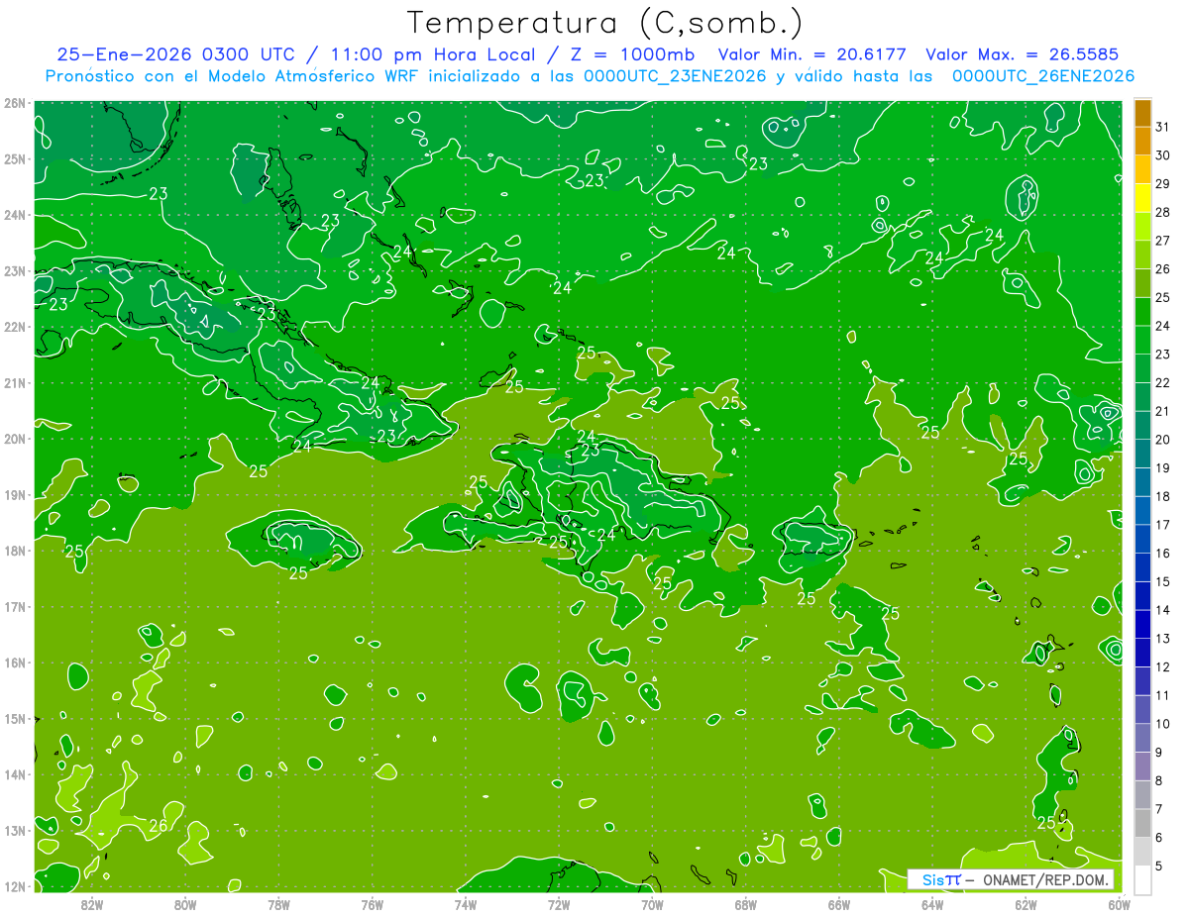Click the 66W longitude axis label
This screenshot has width=1189, height=918.
[839, 904]
